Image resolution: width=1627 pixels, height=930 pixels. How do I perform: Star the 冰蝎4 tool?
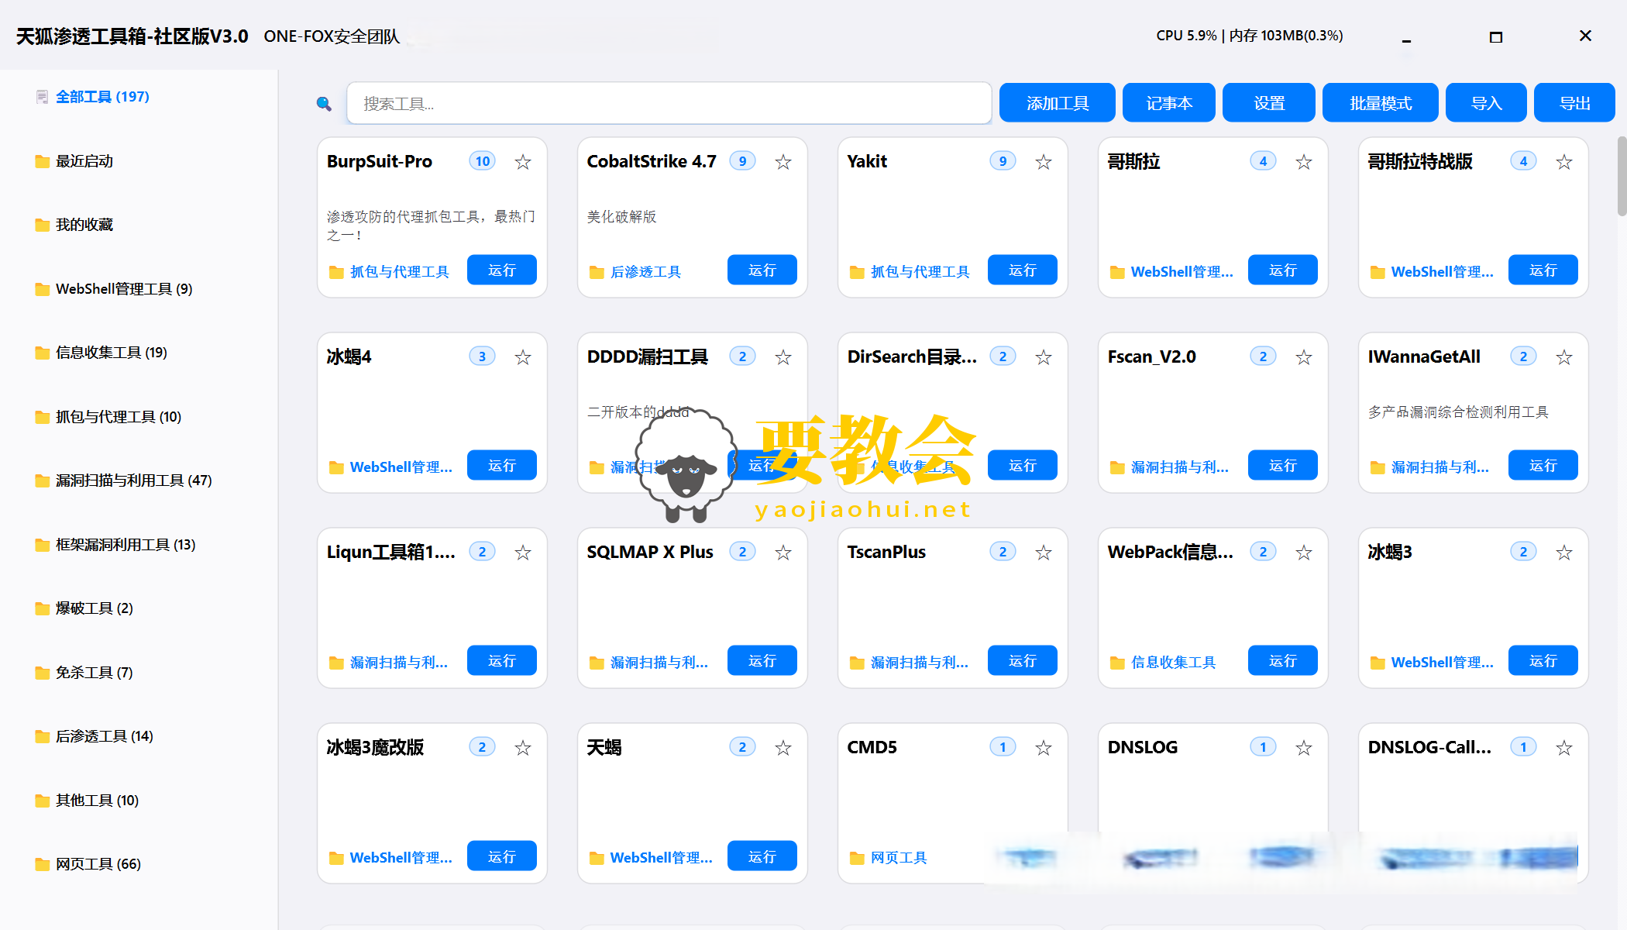pyautogui.click(x=523, y=357)
